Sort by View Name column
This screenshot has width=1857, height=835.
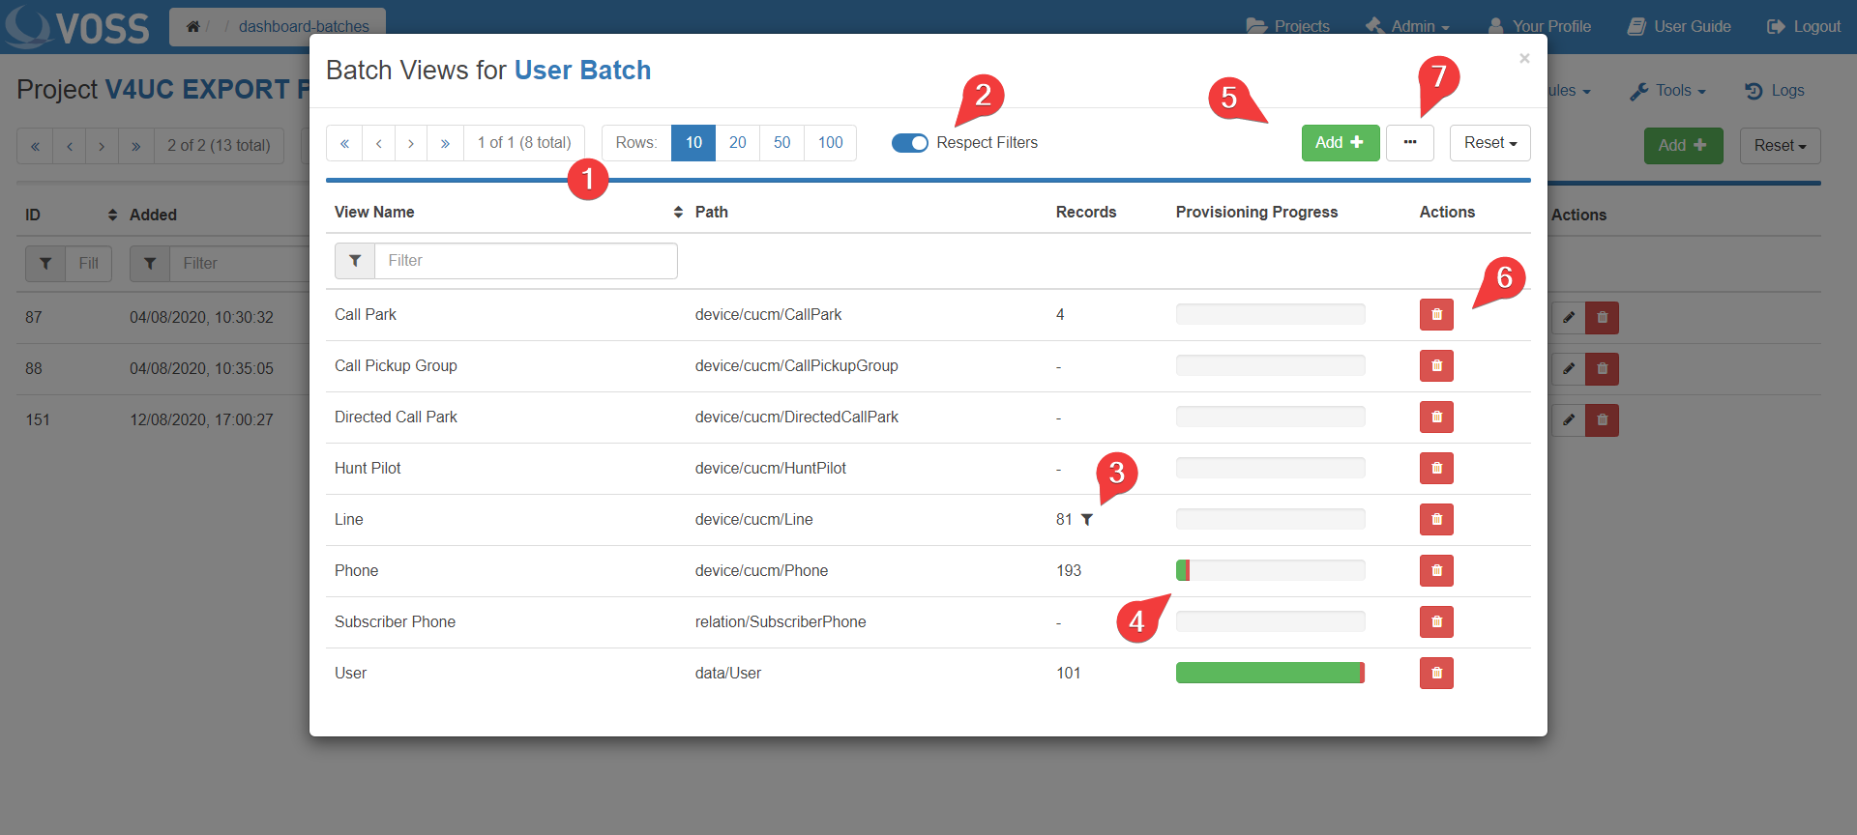pos(678,213)
